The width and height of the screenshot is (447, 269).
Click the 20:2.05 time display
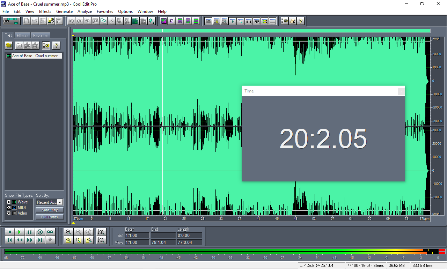click(x=323, y=139)
